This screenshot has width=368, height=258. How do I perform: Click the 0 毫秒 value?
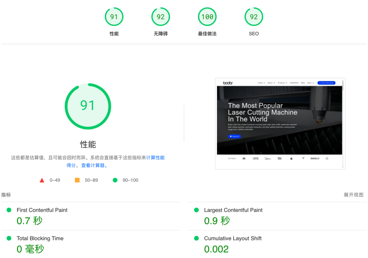pos(30,249)
